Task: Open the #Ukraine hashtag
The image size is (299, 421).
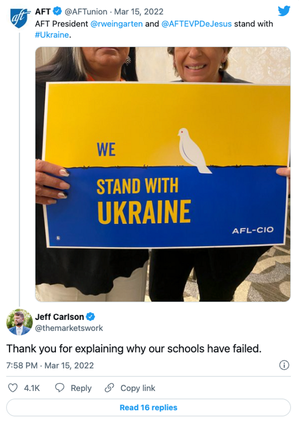Action: tap(52, 35)
